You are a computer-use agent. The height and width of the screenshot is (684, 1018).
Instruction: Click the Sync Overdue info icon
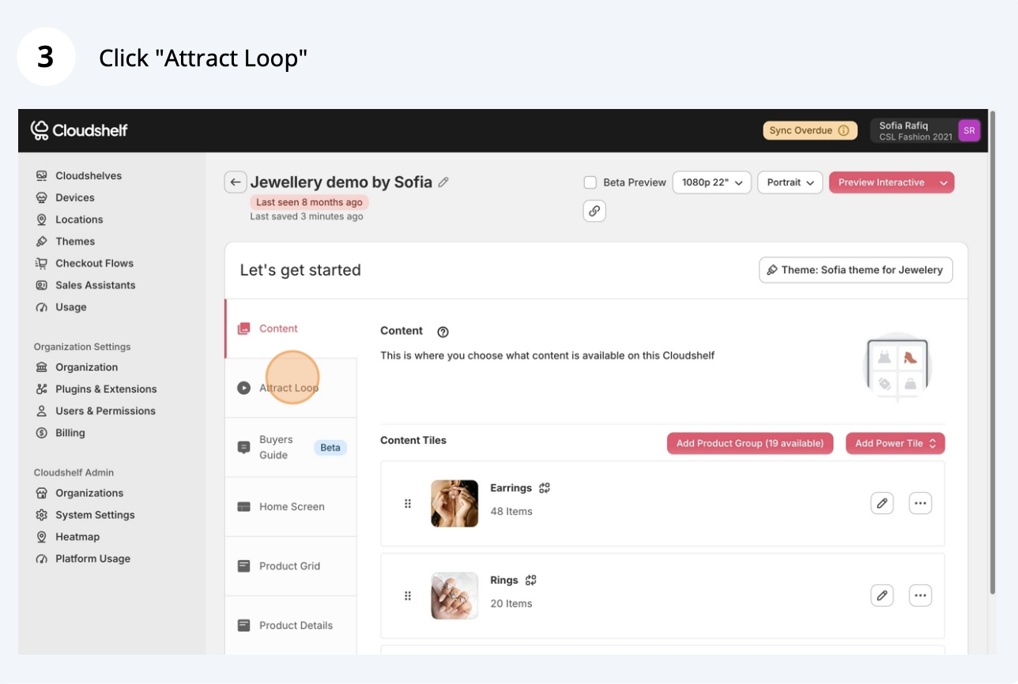pyautogui.click(x=843, y=130)
